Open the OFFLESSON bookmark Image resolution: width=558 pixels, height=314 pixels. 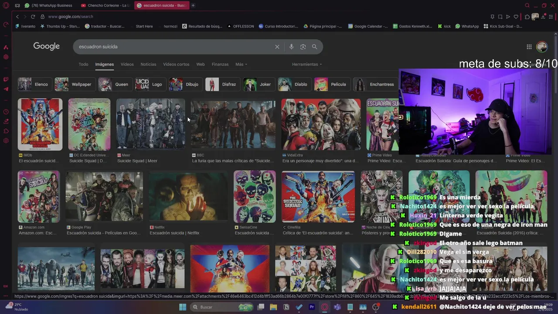(x=240, y=26)
